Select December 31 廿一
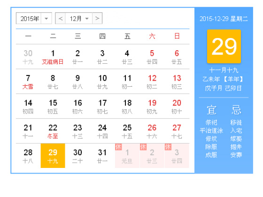Image resolution: width=263 pixels, height=197 pixels. 102,156
